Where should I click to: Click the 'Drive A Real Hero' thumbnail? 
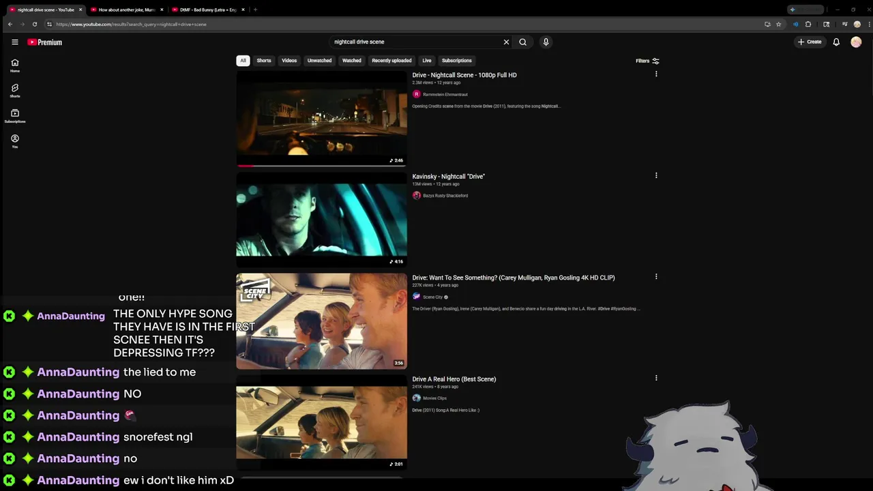[321, 422]
